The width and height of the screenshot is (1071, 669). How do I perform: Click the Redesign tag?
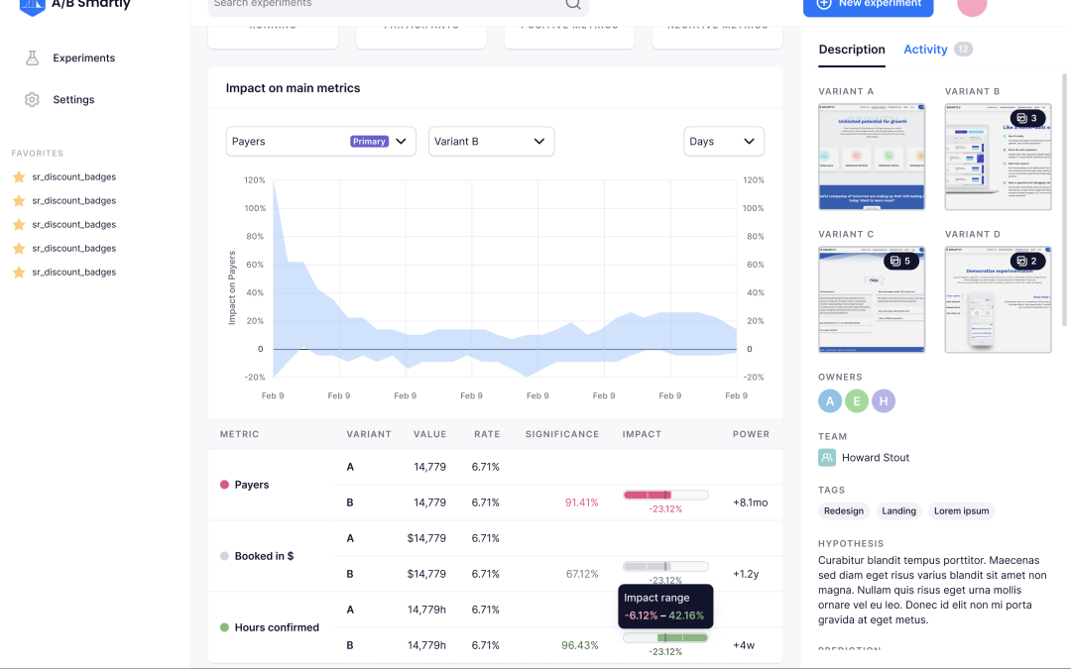(x=844, y=510)
